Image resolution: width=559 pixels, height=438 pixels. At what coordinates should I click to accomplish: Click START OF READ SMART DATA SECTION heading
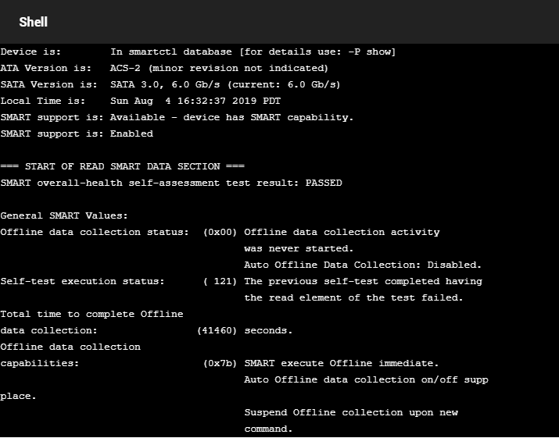point(122,166)
